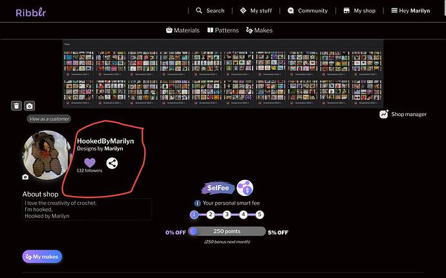
Task: Click the magnifying glass search icon
Action: (x=199, y=10)
